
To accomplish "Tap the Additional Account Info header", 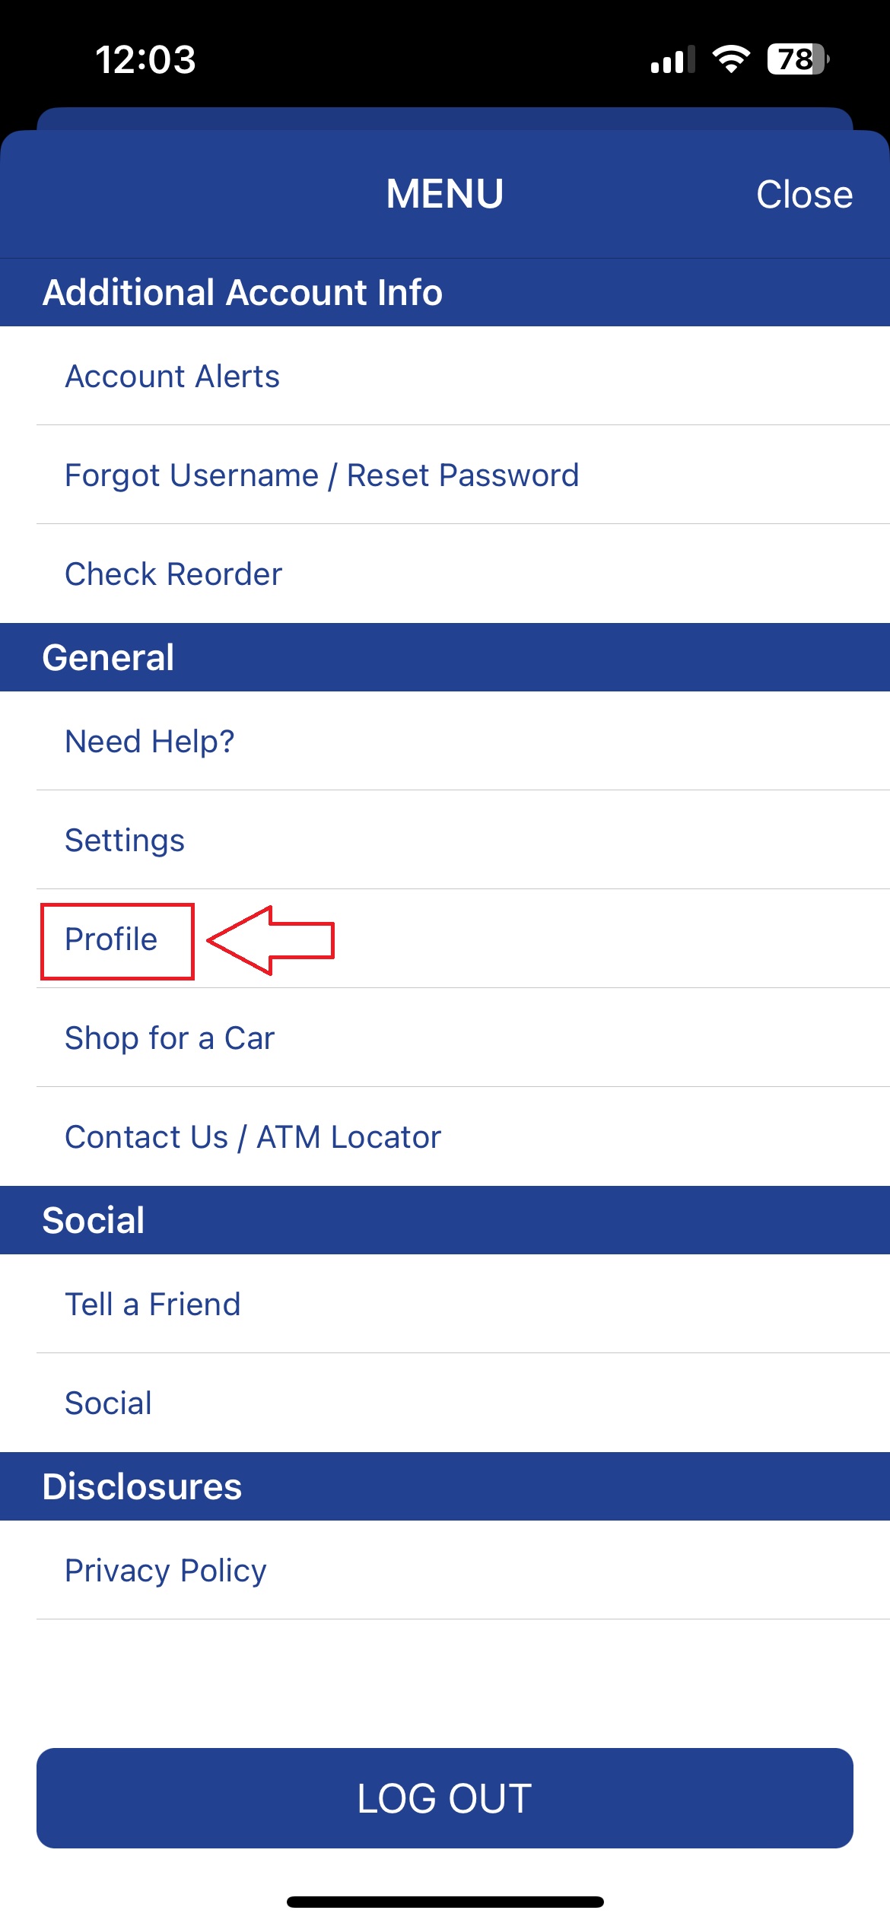I will [445, 292].
